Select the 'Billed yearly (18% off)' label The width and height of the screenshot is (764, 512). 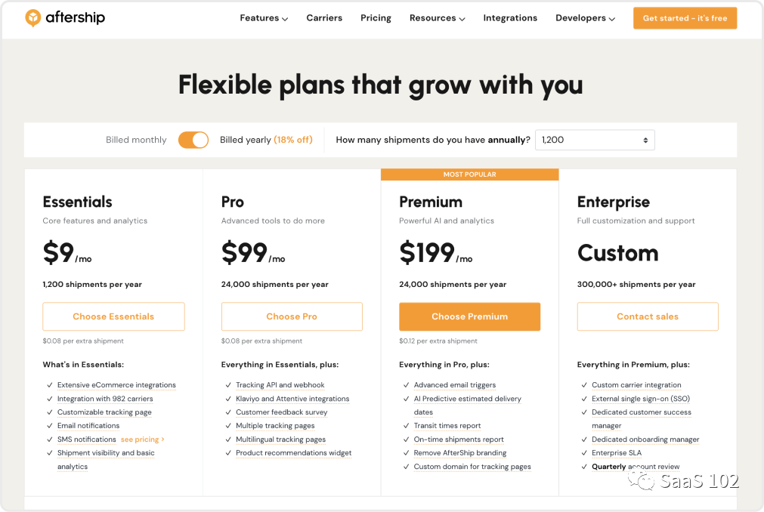coord(266,140)
